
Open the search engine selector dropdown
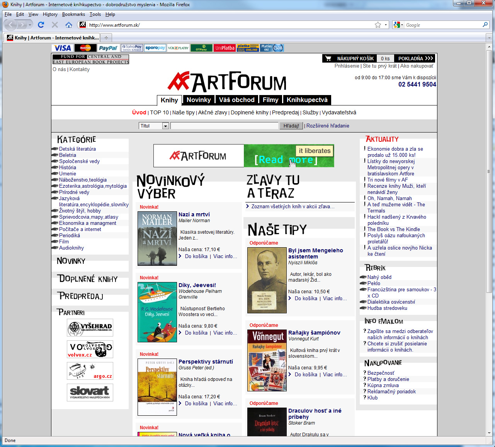click(x=398, y=25)
